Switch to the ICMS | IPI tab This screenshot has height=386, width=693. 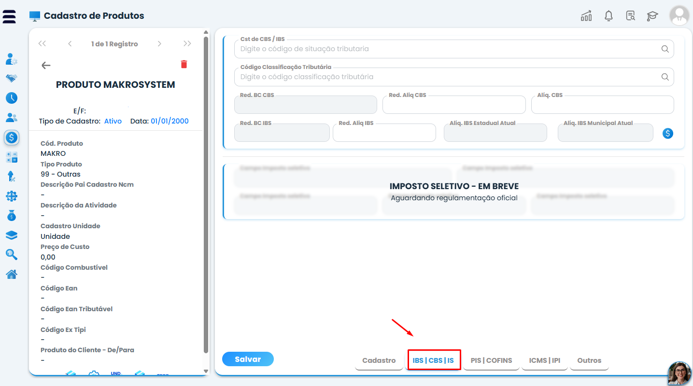[x=545, y=360]
